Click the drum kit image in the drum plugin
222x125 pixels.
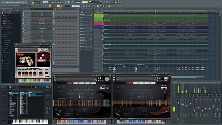click(x=26, y=60)
